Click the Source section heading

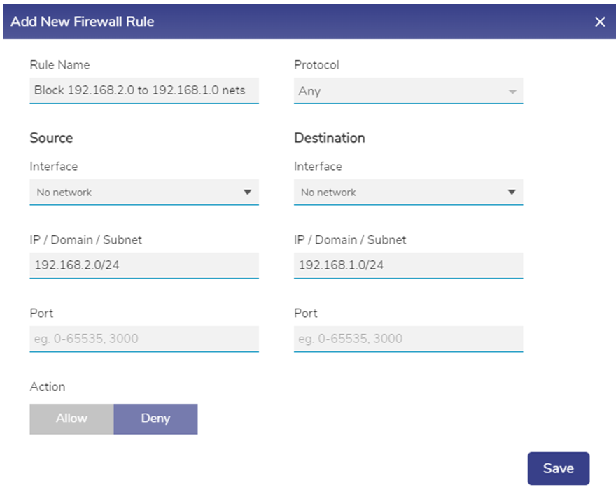[x=51, y=138]
